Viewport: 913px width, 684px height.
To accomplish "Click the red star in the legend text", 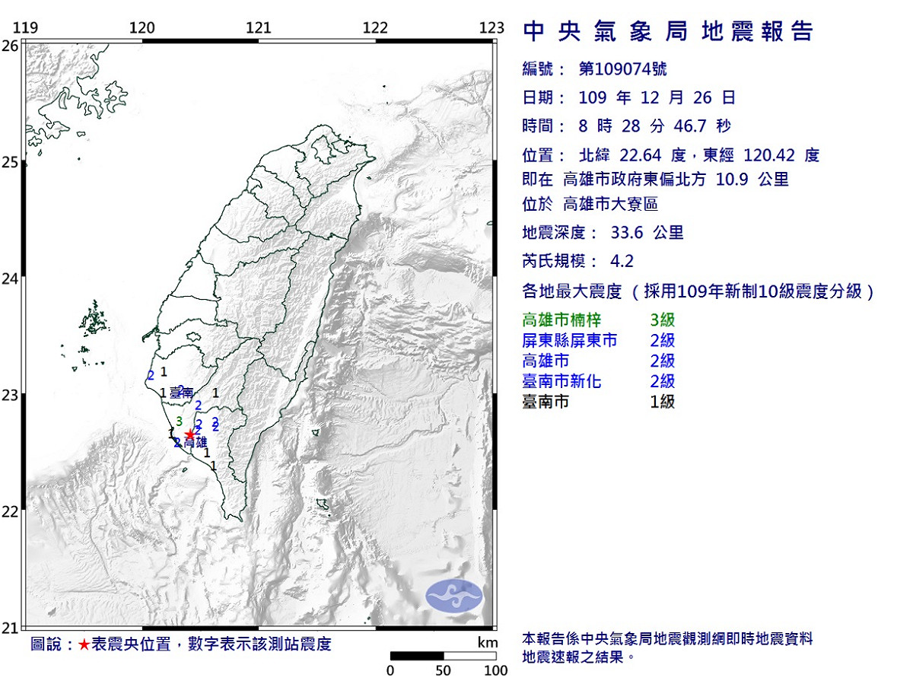I will click(83, 644).
